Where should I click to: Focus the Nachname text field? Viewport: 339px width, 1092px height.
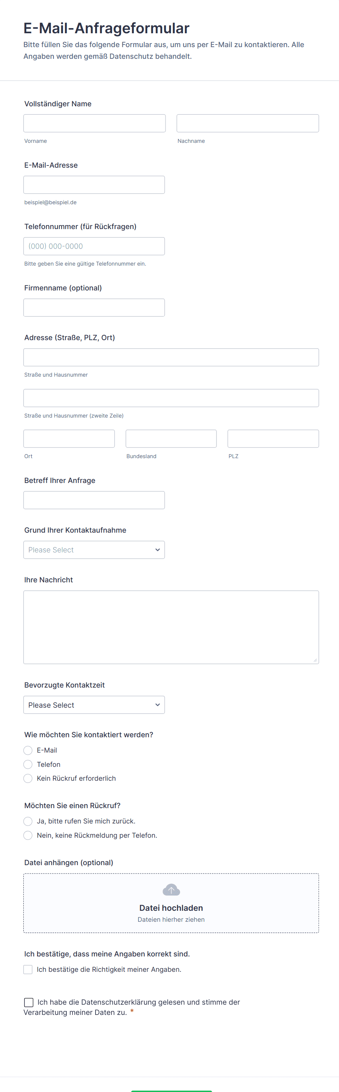coord(248,123)
